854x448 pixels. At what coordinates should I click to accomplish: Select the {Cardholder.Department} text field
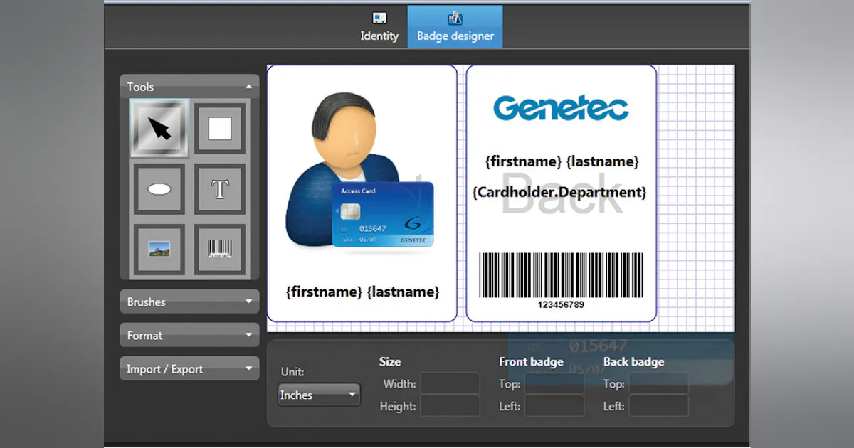(560, 192)
